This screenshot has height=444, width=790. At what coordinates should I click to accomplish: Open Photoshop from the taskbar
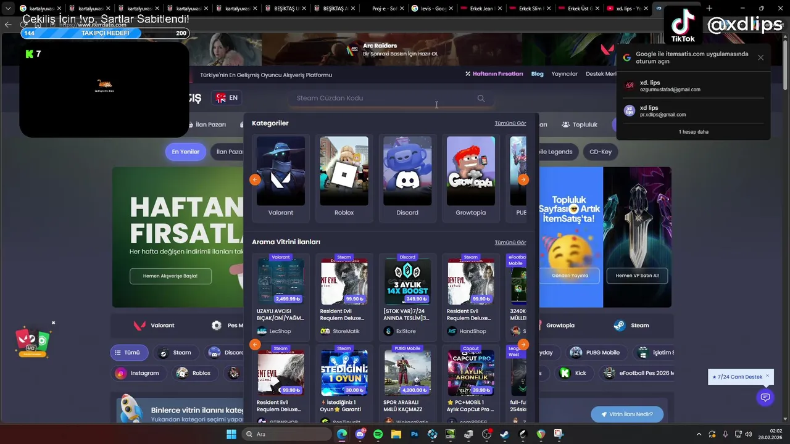414,434
